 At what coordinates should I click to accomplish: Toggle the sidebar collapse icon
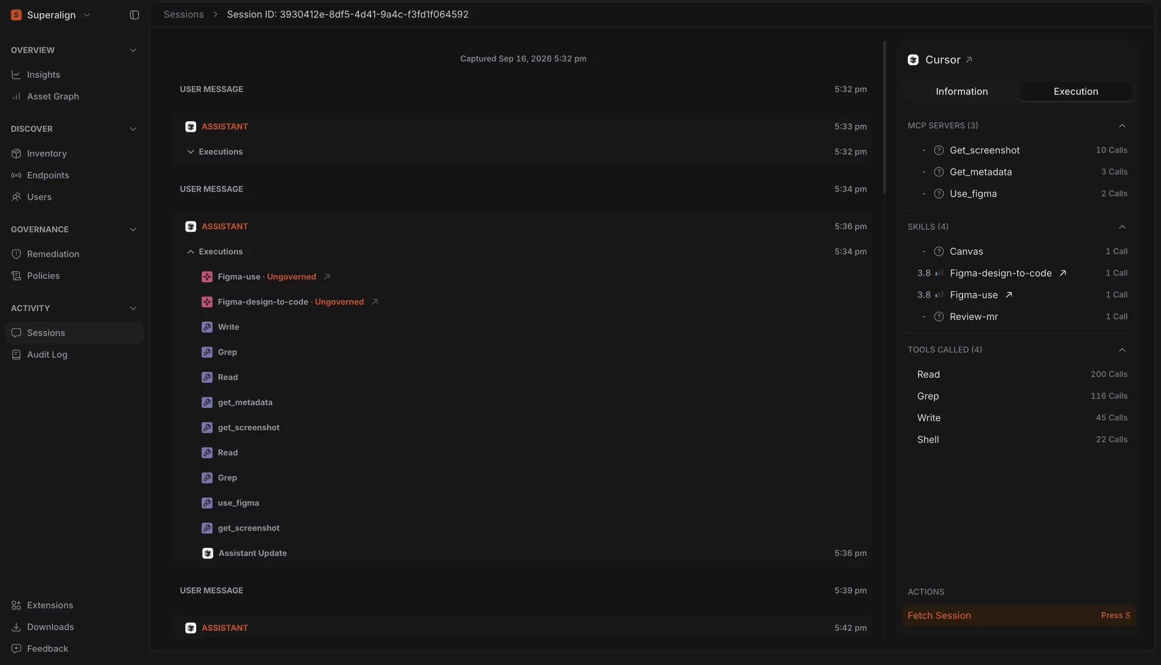coord(134,15)
